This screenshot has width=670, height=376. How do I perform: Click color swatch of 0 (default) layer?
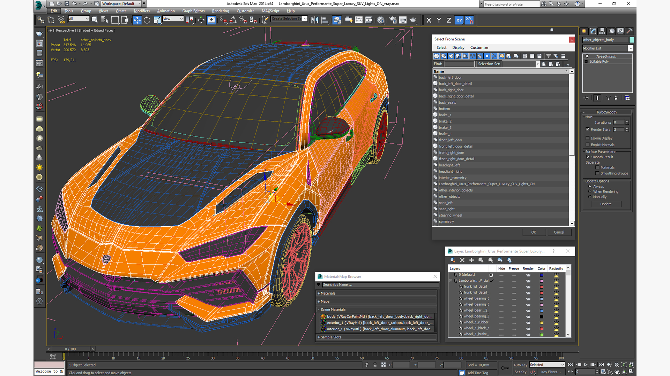click(542, 275)
